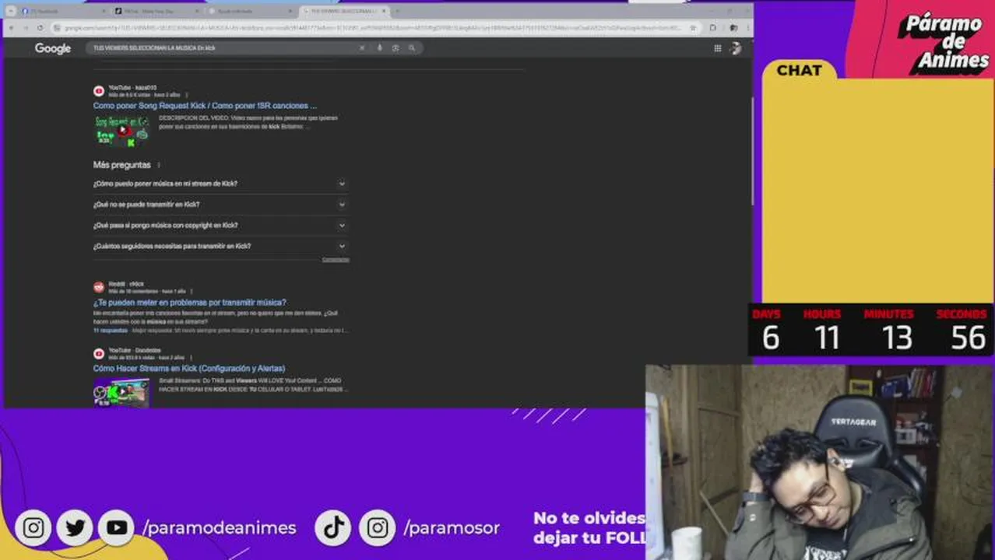Click the YouTube favicon of the Song Request result
995x560 pixels.
pos(99,91)
